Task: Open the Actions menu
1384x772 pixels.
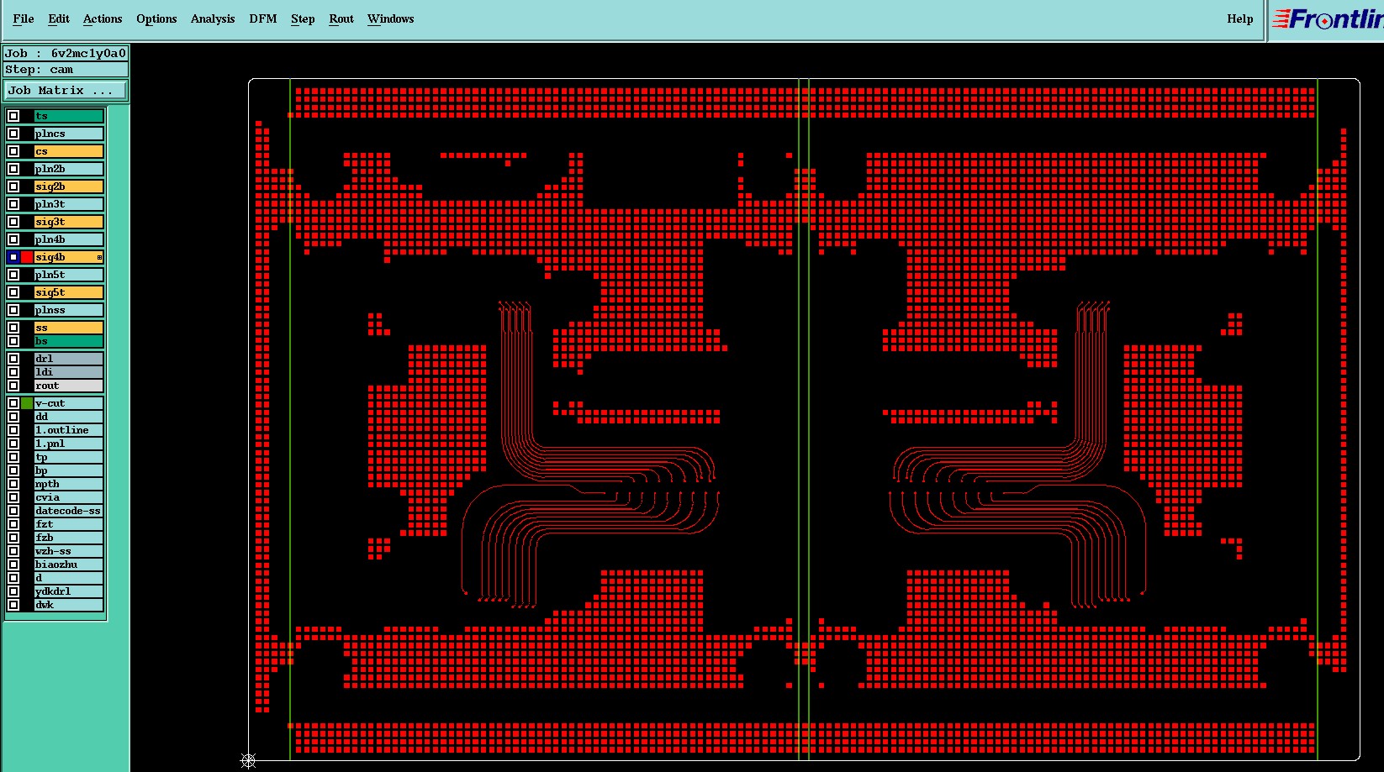Action: coord(103,18)
